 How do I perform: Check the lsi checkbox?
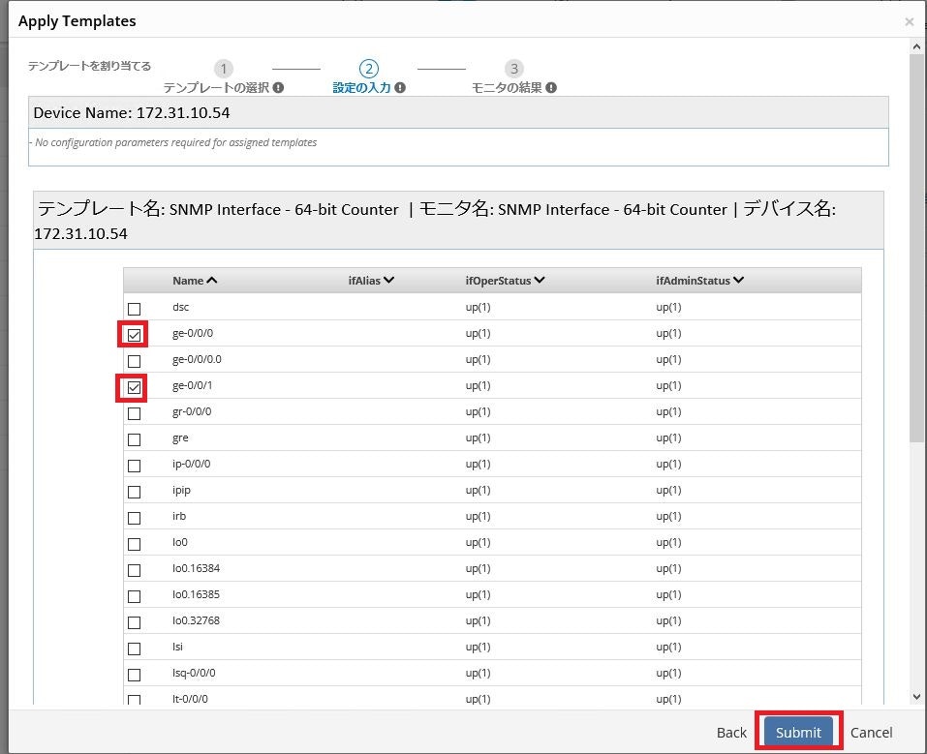tap(135, 648)
